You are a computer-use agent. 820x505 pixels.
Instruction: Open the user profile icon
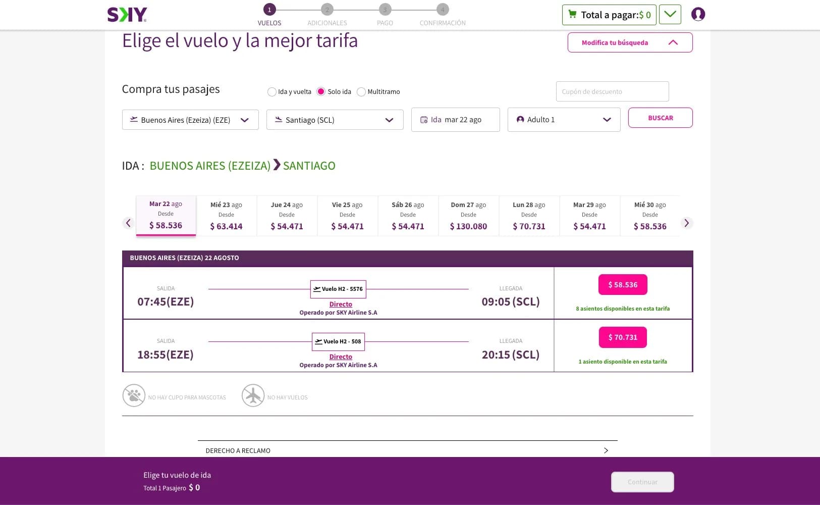point(698,14)
